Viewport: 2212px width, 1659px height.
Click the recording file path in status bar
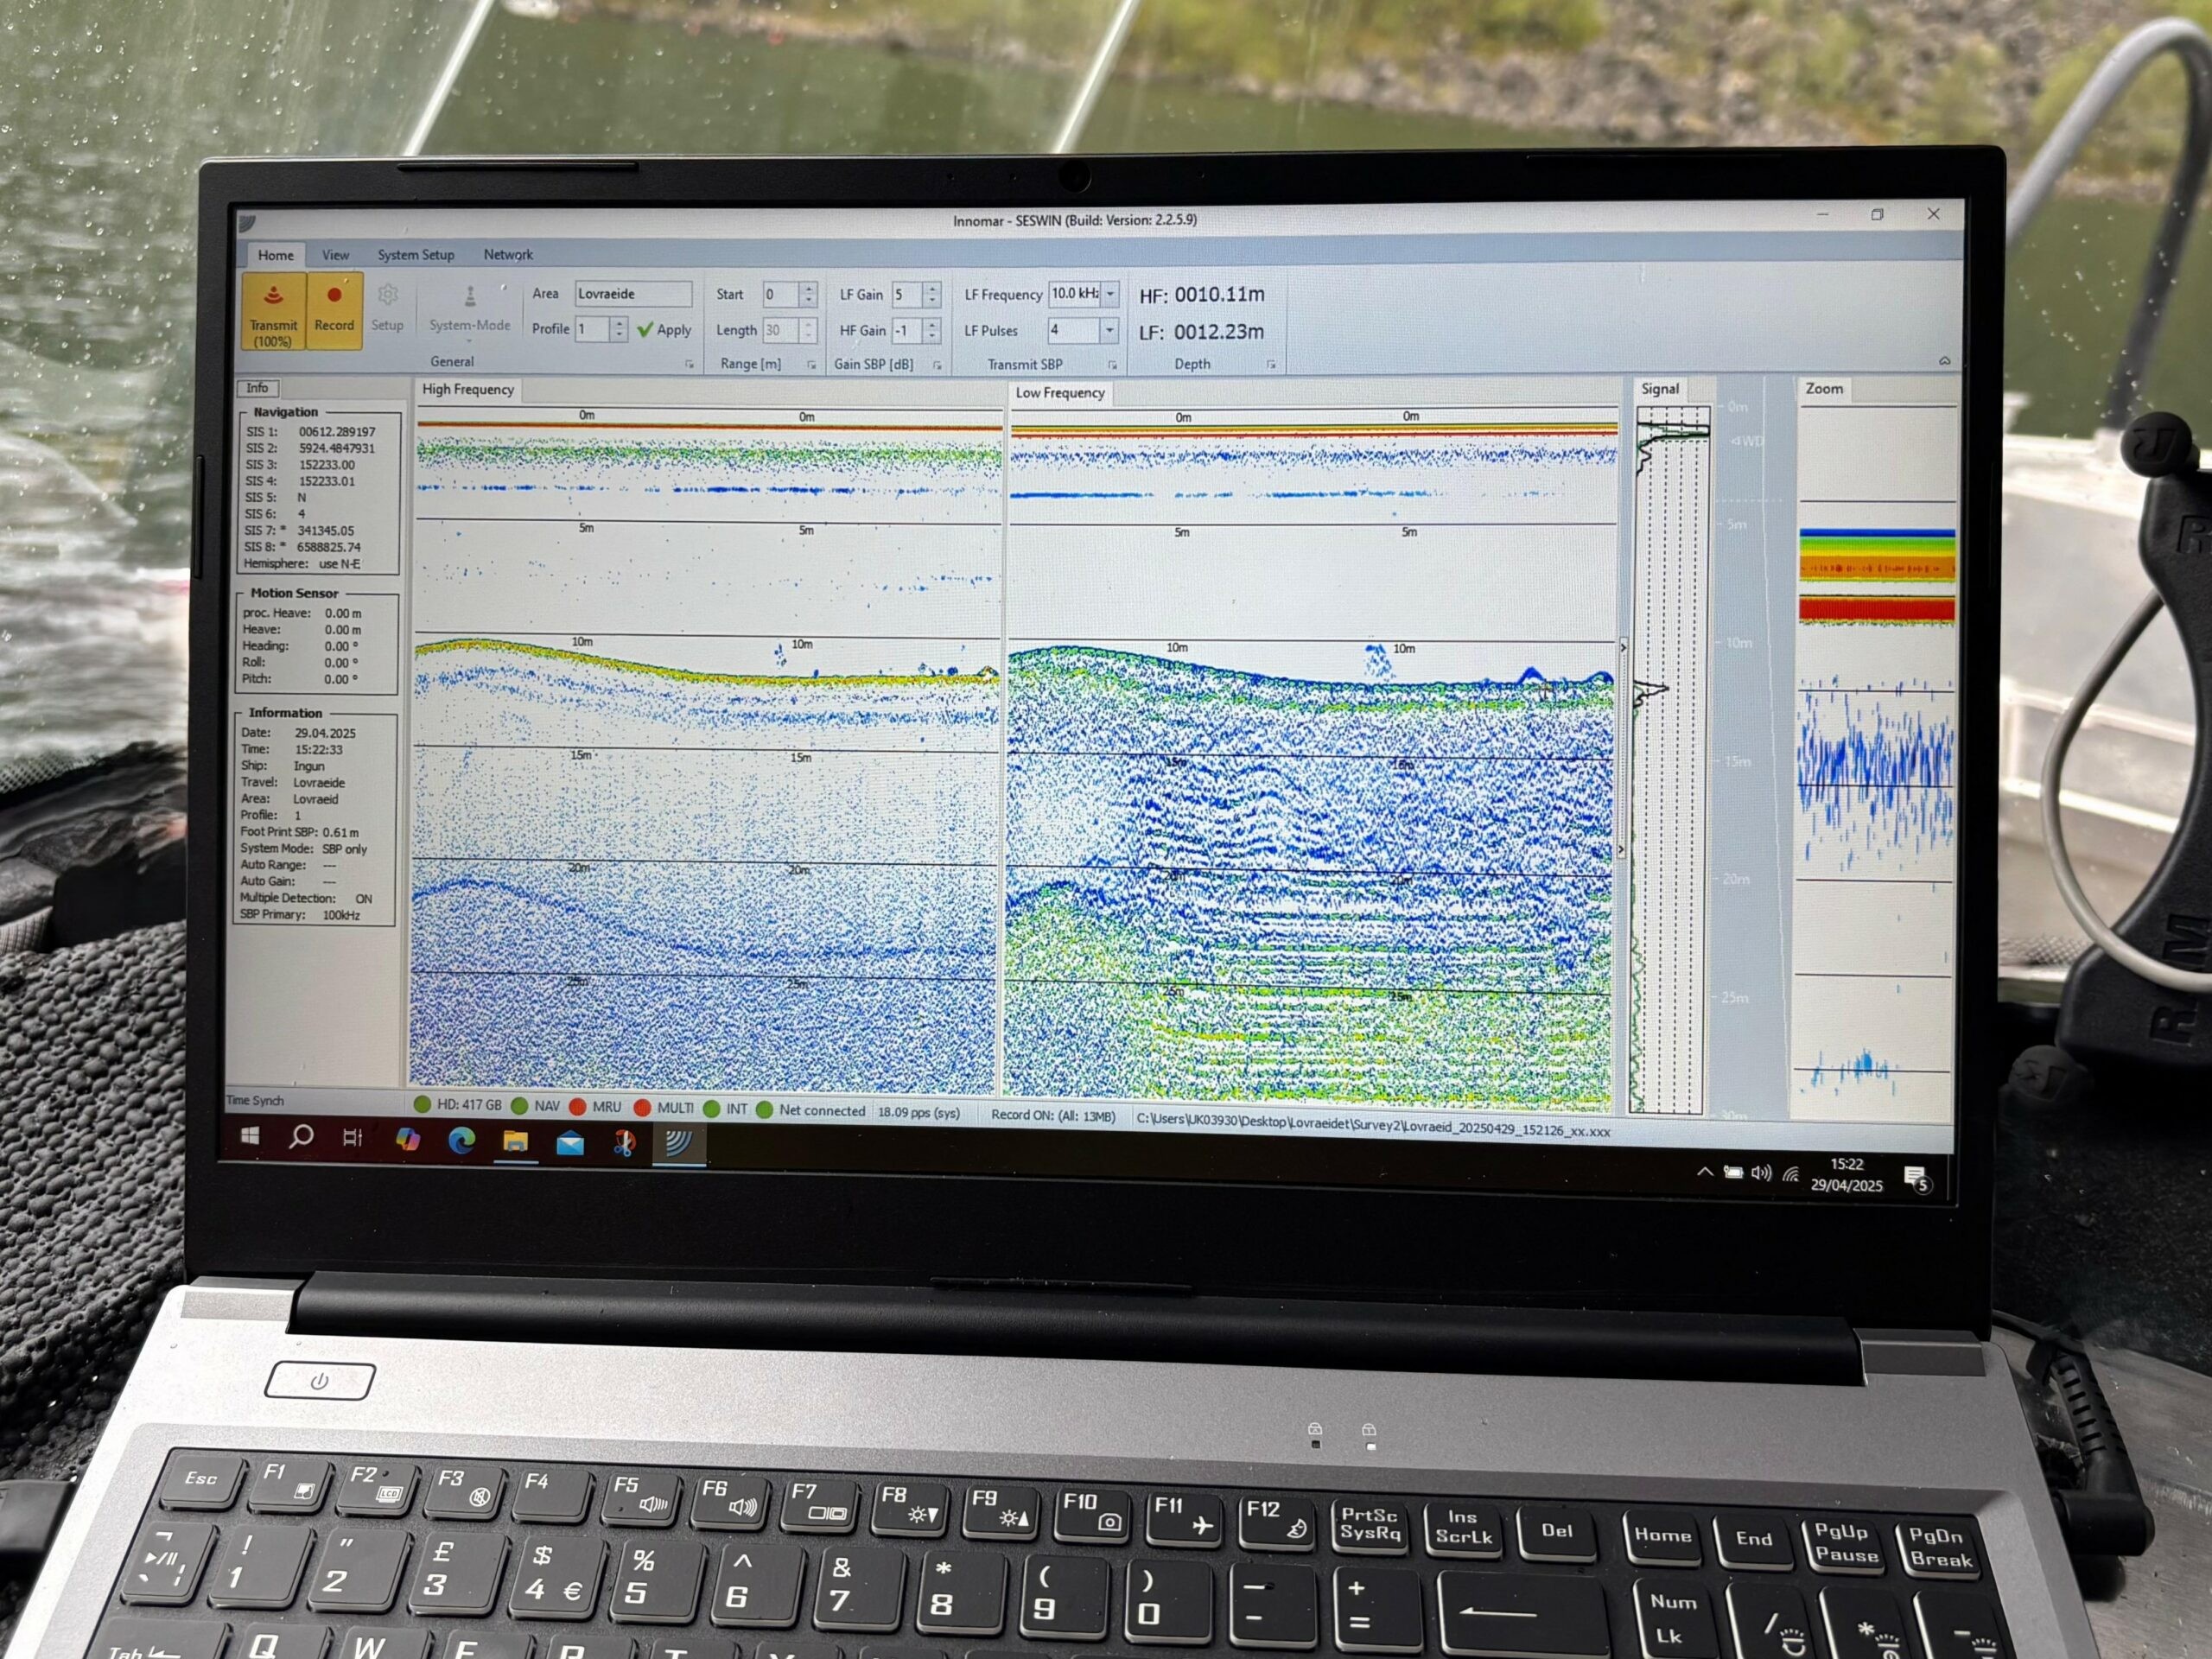click(1373, 1125)
